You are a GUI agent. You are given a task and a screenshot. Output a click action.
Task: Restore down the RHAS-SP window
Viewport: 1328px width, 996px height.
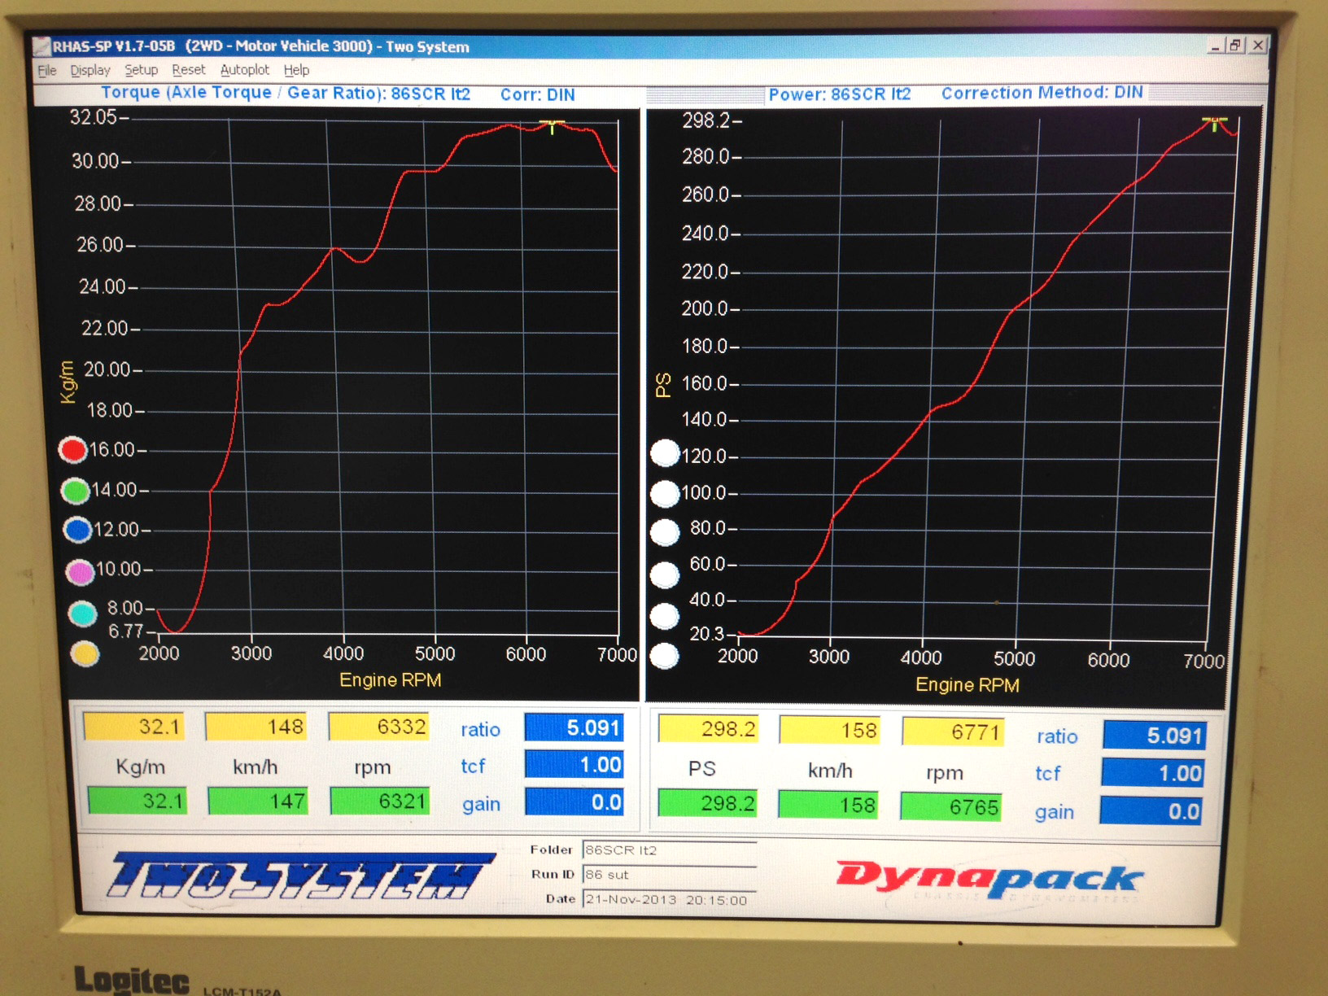[1235, 46]
